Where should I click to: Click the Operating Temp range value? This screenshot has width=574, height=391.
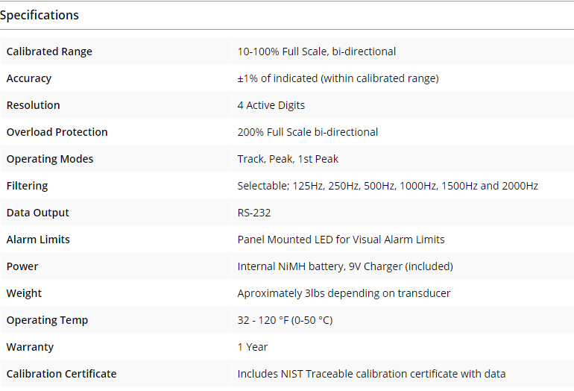click(x=285, y=320)
